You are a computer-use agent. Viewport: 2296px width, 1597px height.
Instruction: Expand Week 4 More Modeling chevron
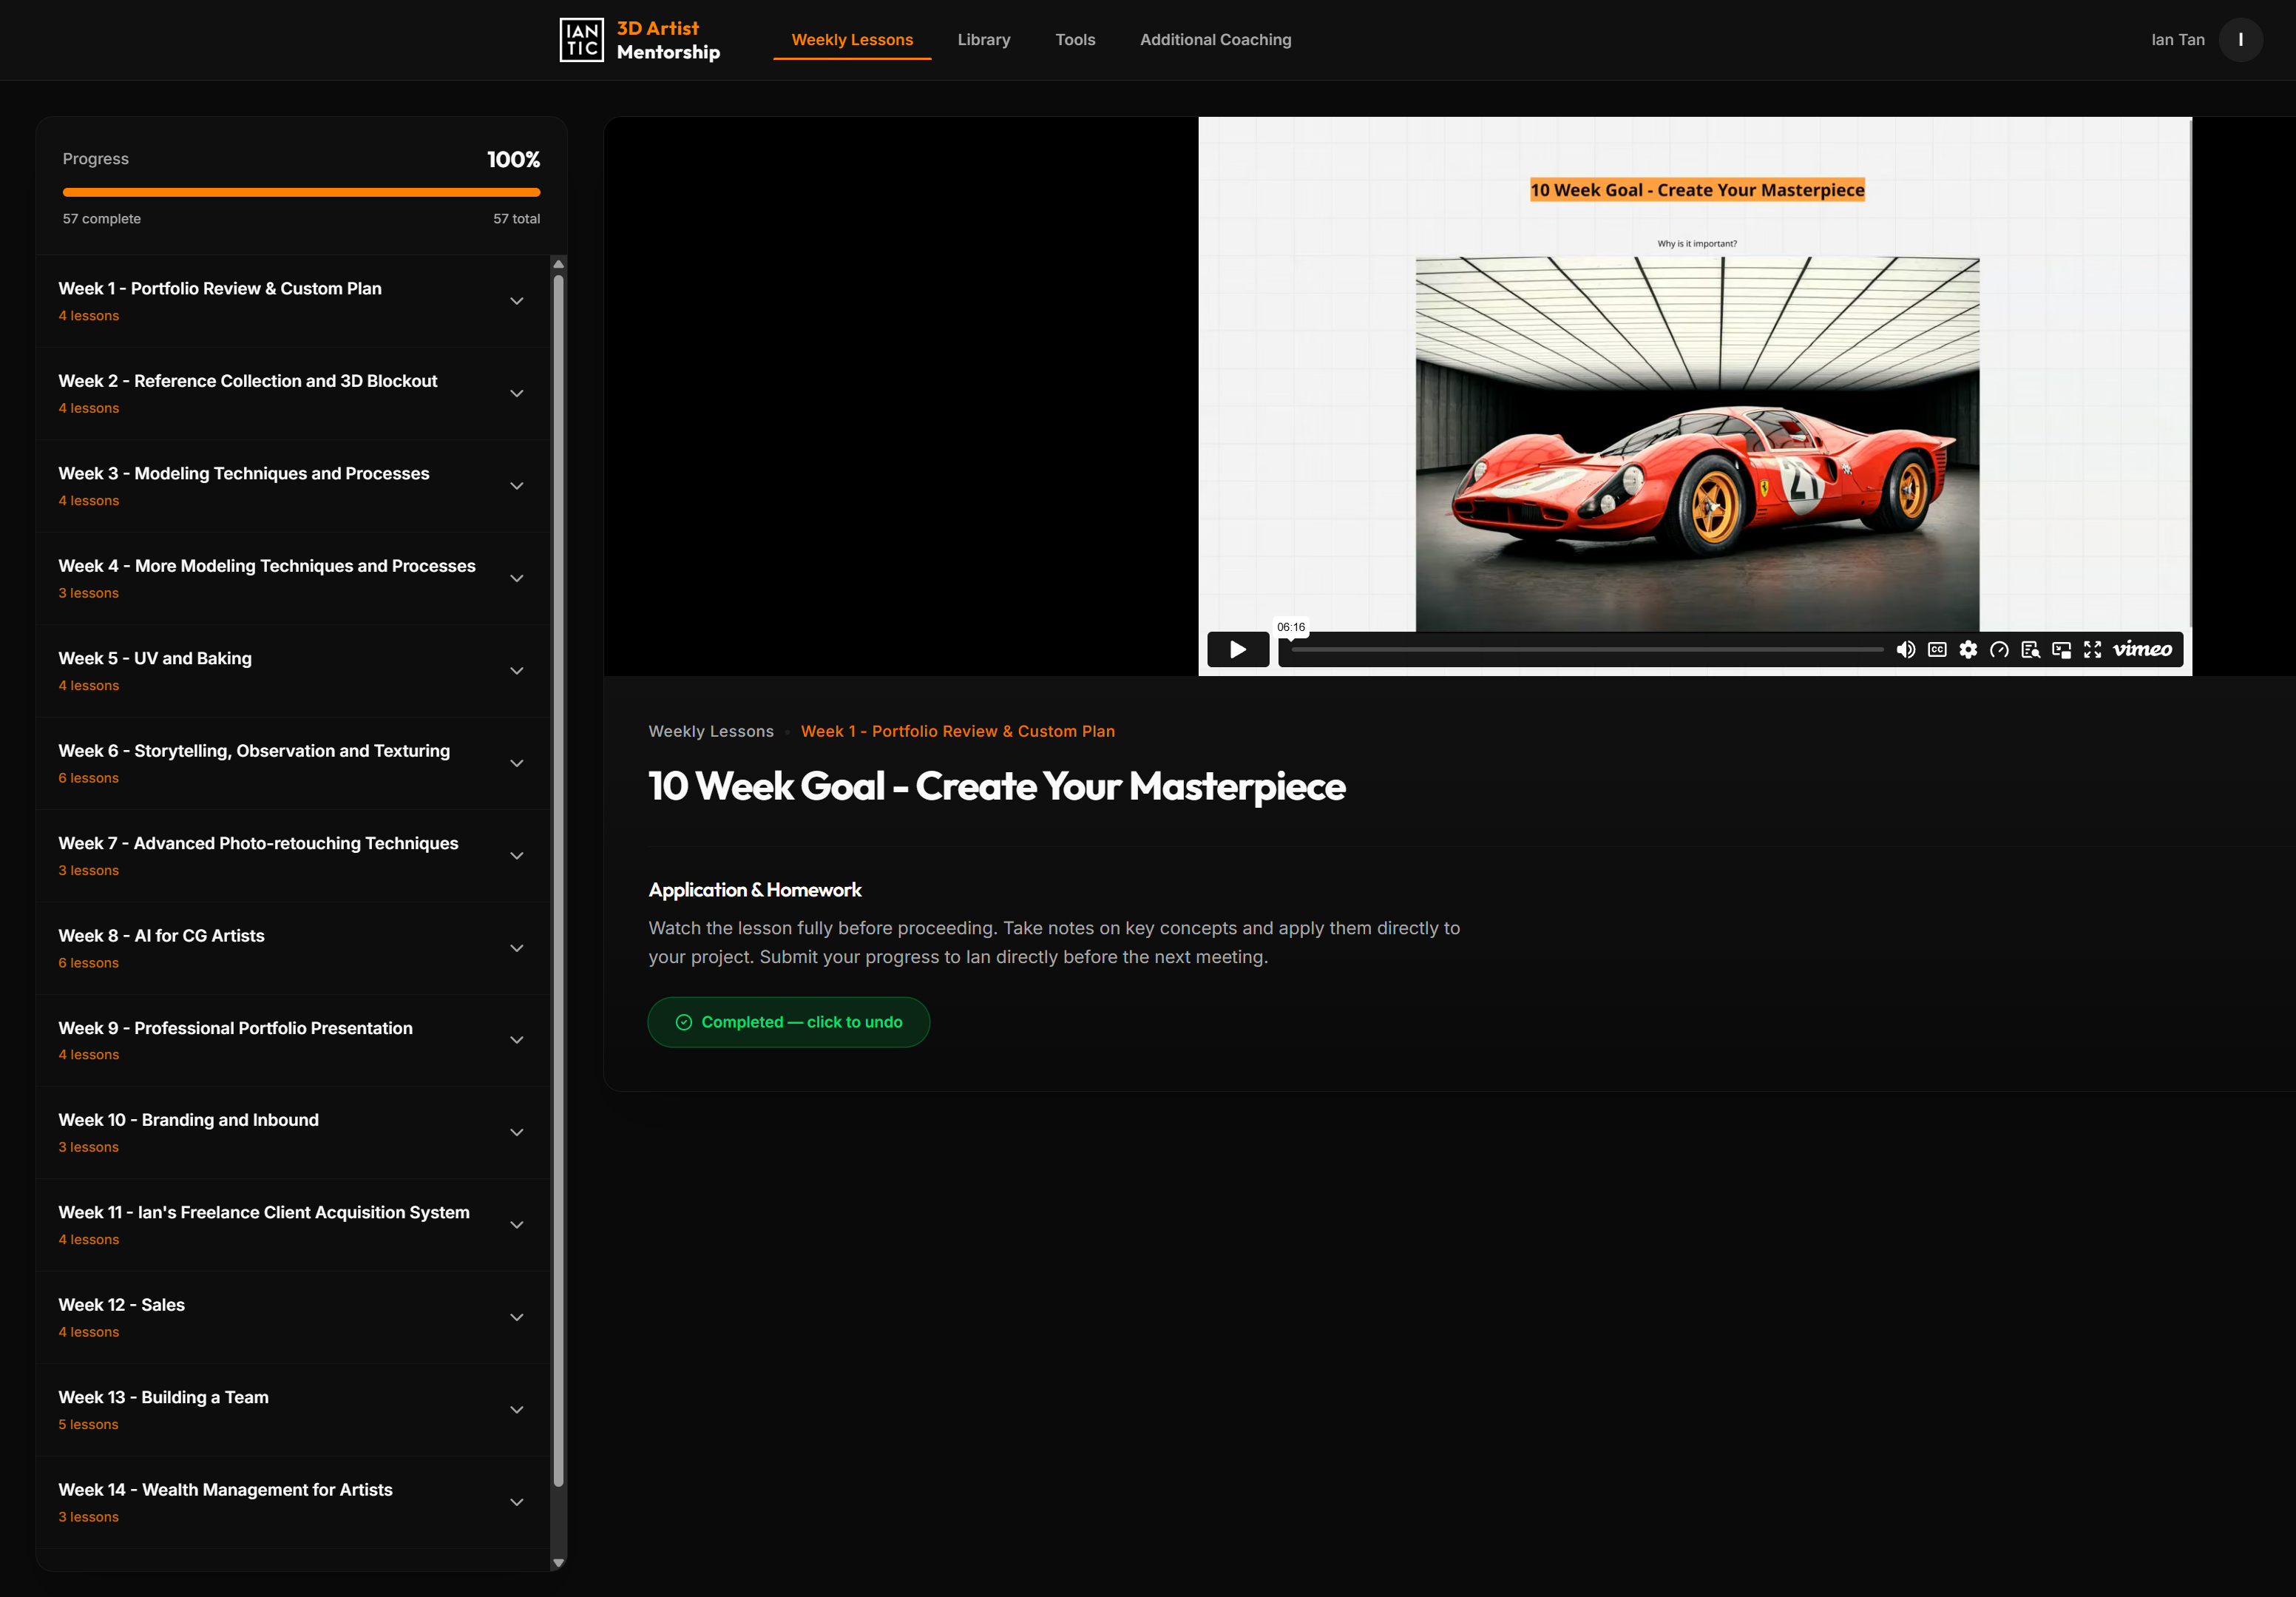[x=517, y=578]
